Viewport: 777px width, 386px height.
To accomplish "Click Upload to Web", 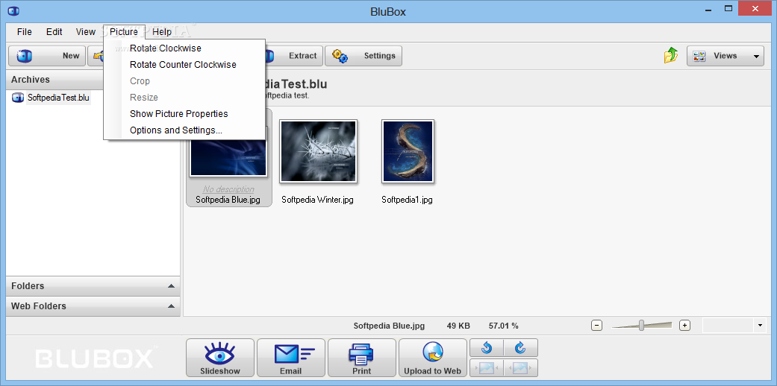I will click(x=433, y=358).
